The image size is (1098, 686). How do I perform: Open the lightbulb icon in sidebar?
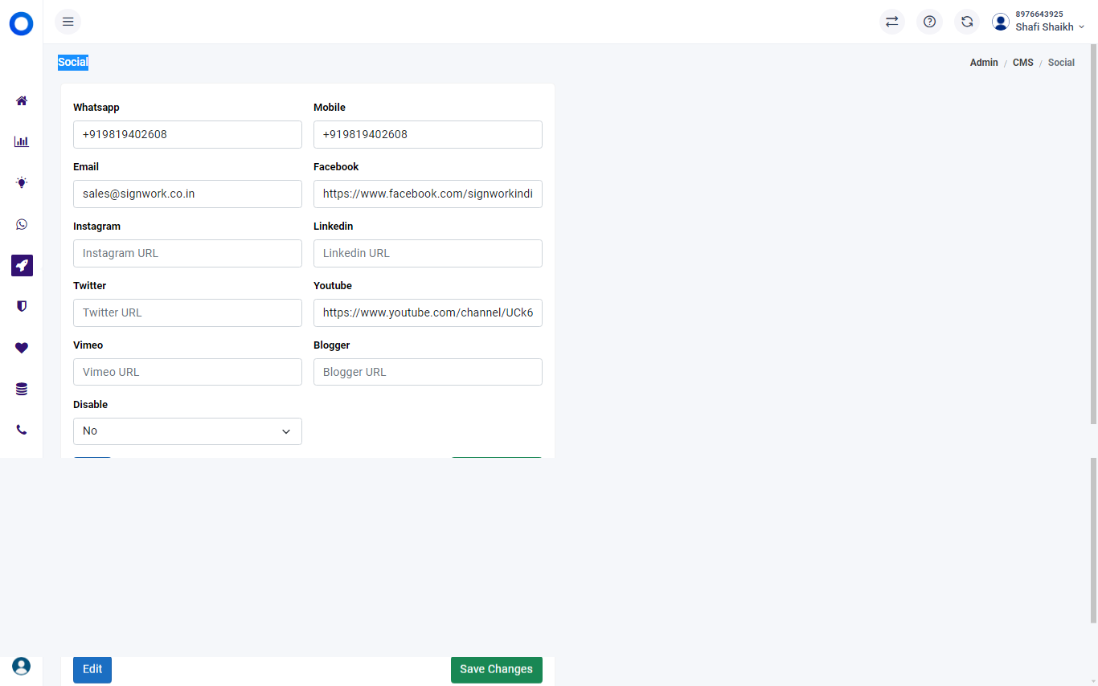pos(22,182)
